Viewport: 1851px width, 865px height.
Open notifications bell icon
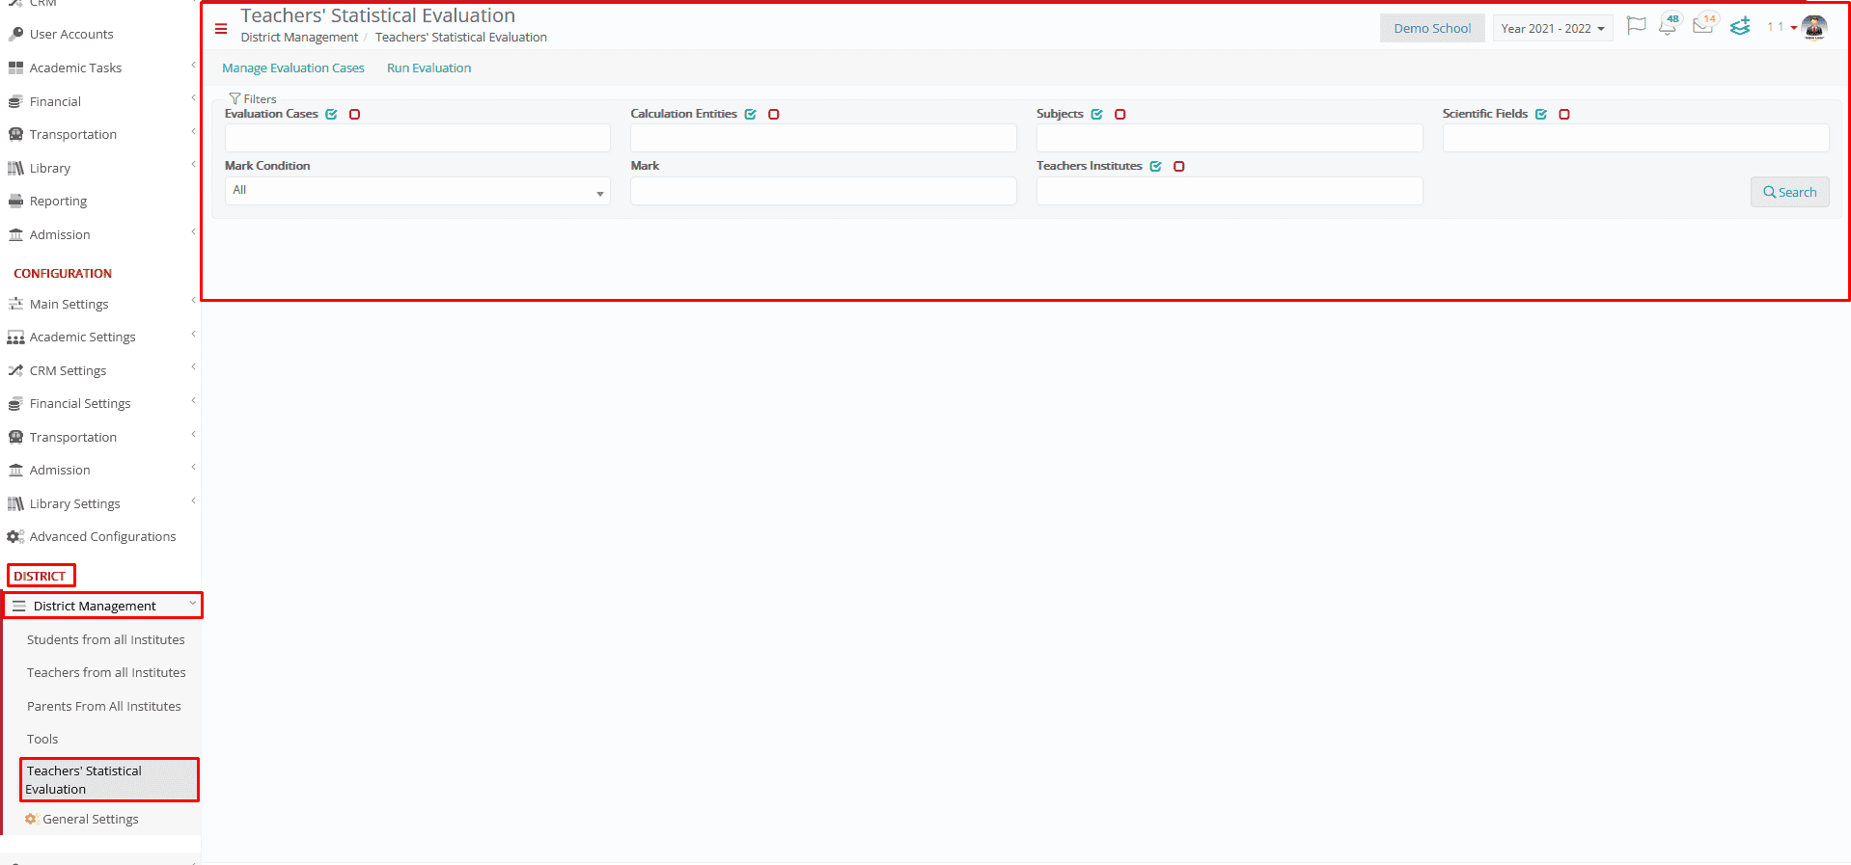[x=1668, y=26]
